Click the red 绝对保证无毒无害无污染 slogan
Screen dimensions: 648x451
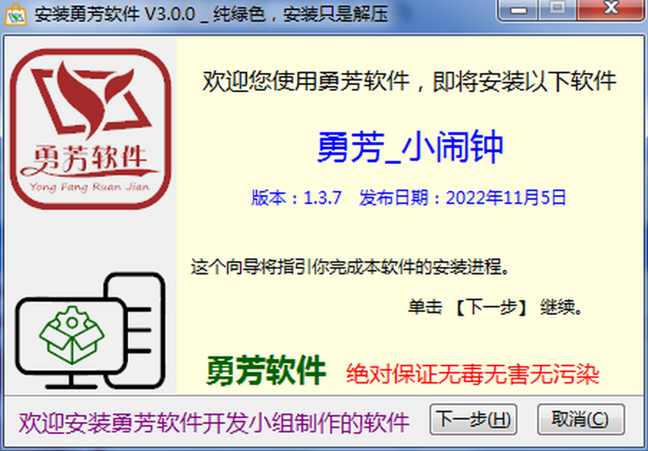point(473,373)
